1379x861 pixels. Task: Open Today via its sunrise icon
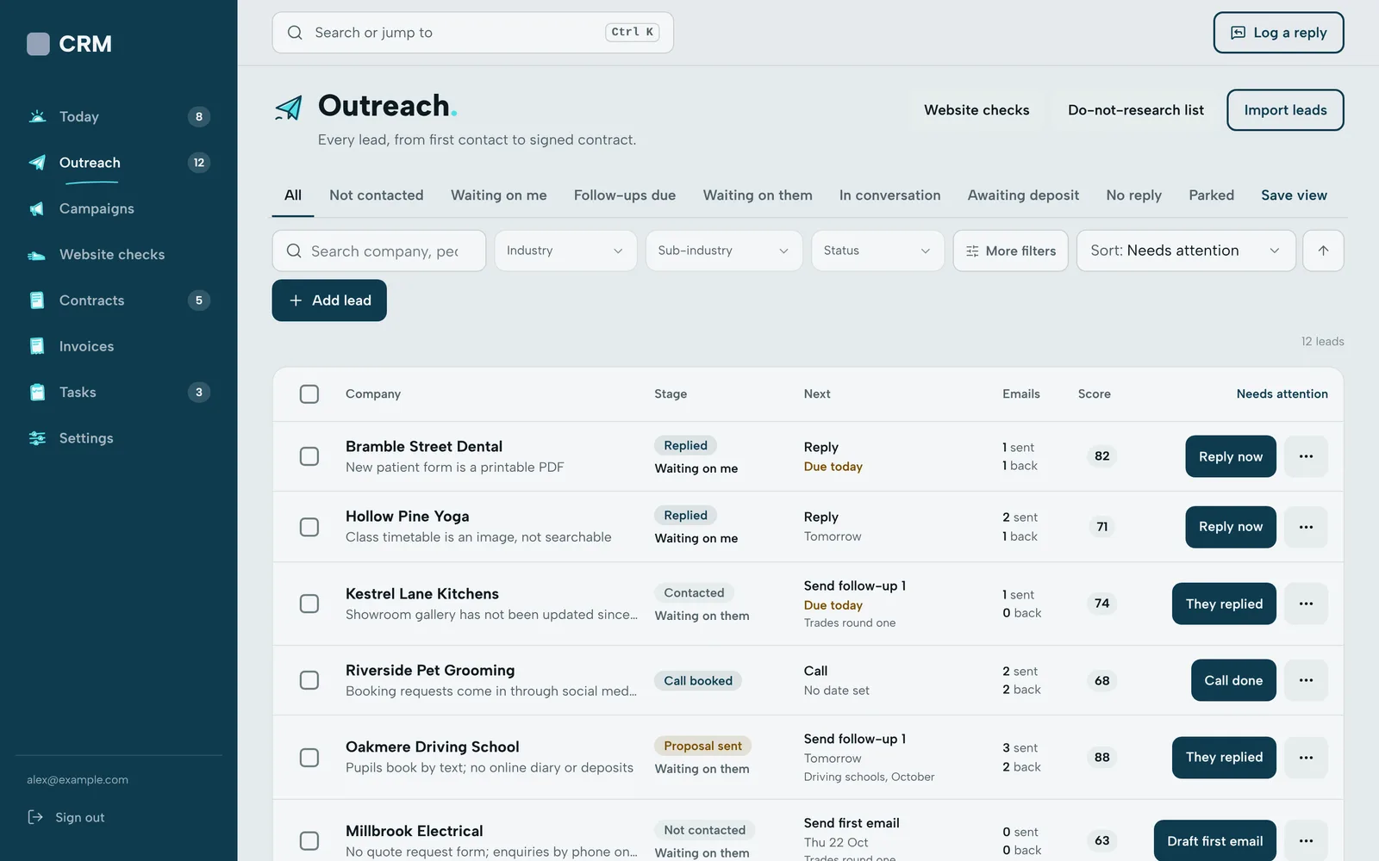(x=37, y=116)
